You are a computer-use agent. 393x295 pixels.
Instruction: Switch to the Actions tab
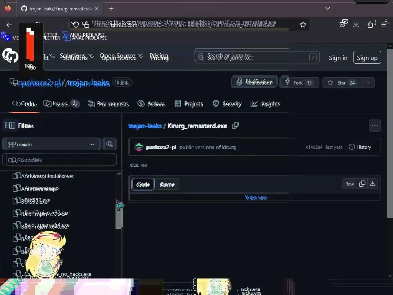(151, 104)
